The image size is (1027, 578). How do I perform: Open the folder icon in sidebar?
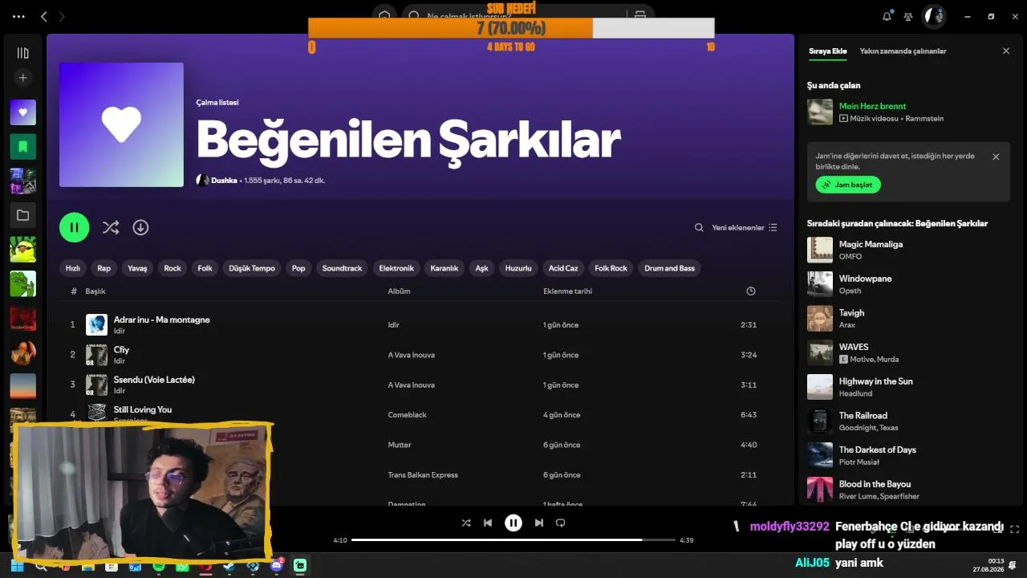coord(22,215)
